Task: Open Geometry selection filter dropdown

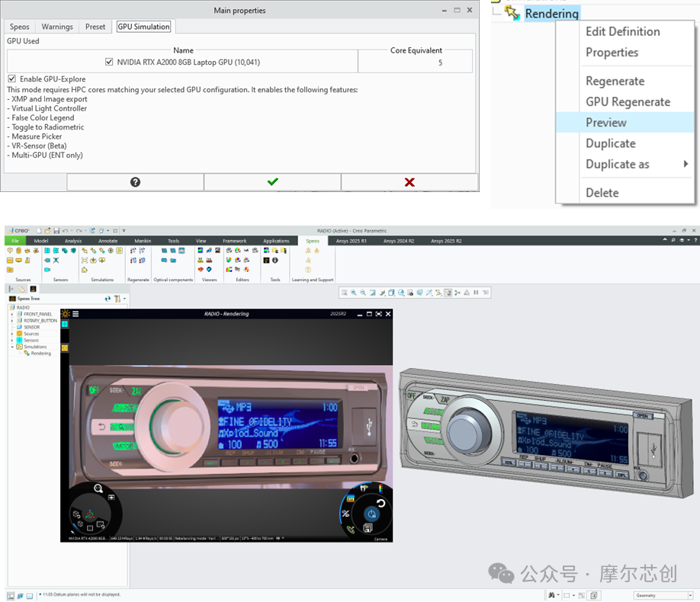Action: (x=690, y=595)
